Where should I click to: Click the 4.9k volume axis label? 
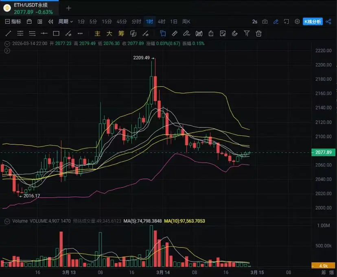[x=323, y=266]
